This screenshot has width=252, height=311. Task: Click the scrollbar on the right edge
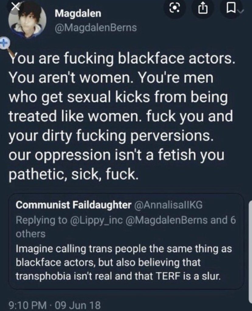pyautogui.click(x=250, y=243)
